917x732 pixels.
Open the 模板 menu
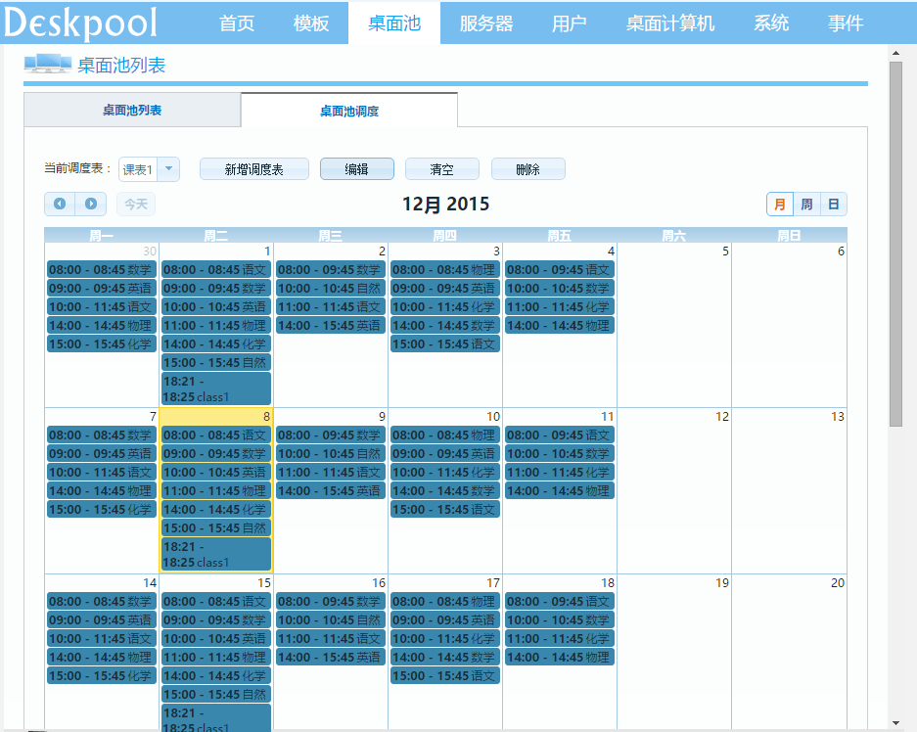(x=311, y=23)
